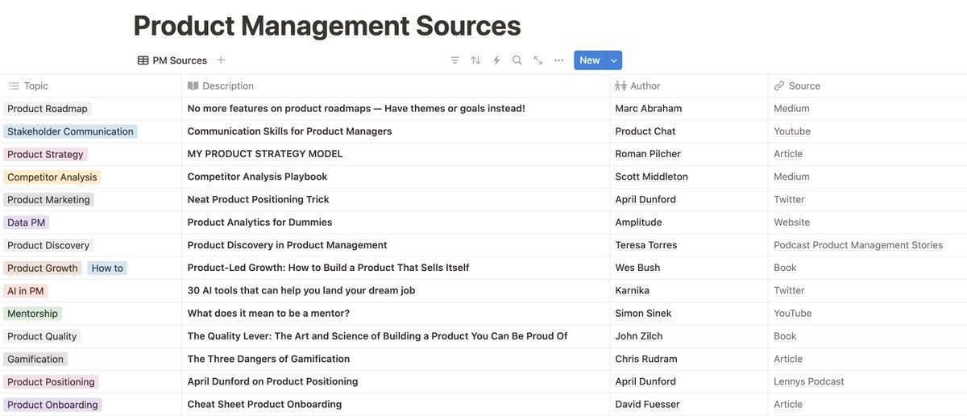
Task: Open 'The Quality Lever' description entry
Action: [377, 336]
